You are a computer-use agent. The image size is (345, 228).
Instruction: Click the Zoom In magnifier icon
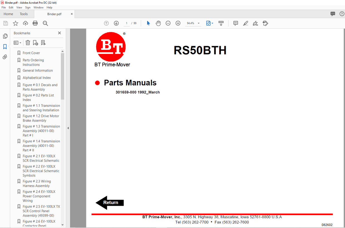click(x=178, y=23)
